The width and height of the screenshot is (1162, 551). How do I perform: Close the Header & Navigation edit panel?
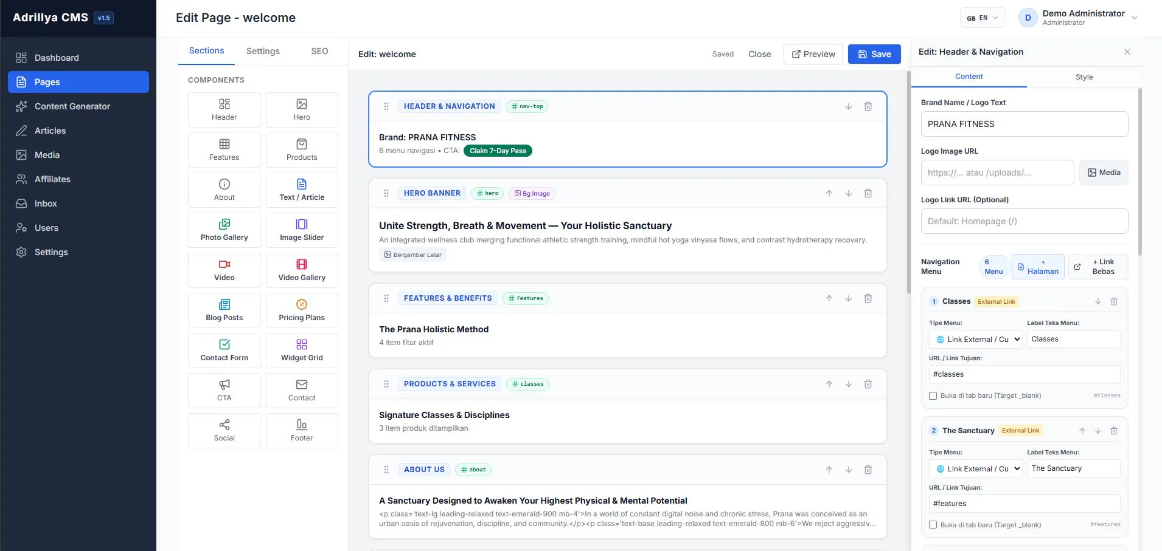1127,52
